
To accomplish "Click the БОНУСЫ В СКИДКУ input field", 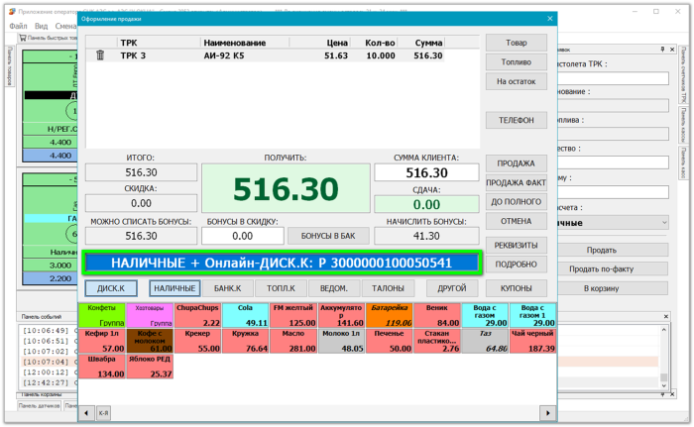I will click(243, 236).
